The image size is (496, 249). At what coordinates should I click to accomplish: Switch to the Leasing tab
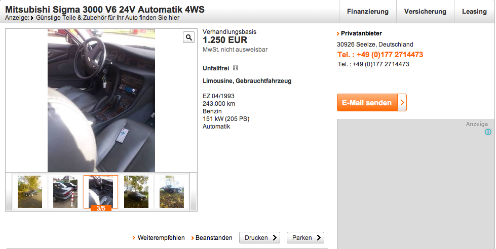[474, 11]
